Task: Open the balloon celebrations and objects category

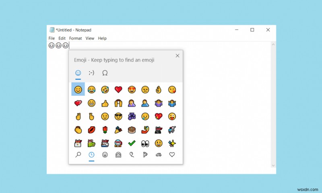Action: pos(132,155)
